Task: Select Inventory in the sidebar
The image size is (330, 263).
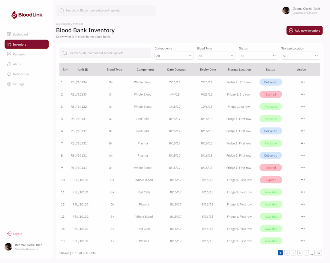Action: click(x=26, y=44)
